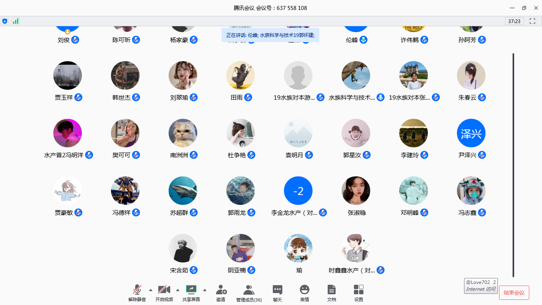Toggle mic icon next to 刘翠瑜

[x=194, y=97]
